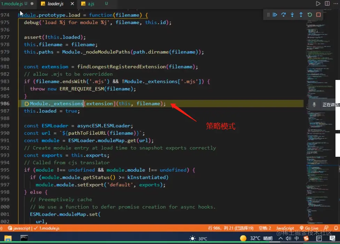The height and width of the screenshot is (244, 340).
Task: Click pathToFileURL on line 990
Action: coord(87,133)
